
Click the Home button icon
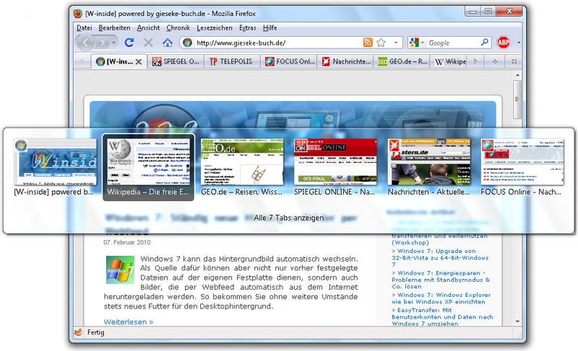tap(168, 43)
